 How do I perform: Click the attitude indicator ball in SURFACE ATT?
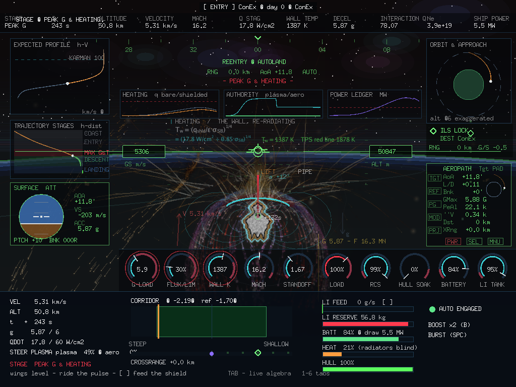(41, 216)
